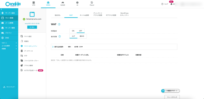Open DNS in sidebar

(9, 38)
